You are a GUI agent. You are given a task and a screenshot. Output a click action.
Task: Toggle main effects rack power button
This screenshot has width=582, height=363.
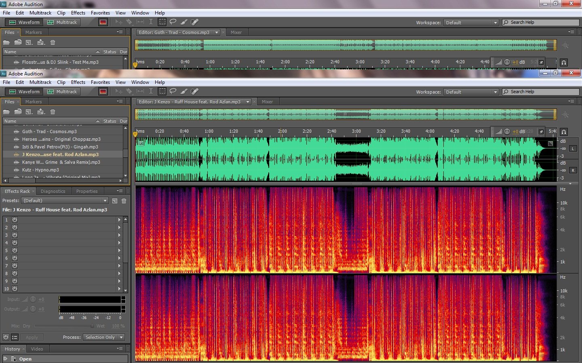coord(6,337)
